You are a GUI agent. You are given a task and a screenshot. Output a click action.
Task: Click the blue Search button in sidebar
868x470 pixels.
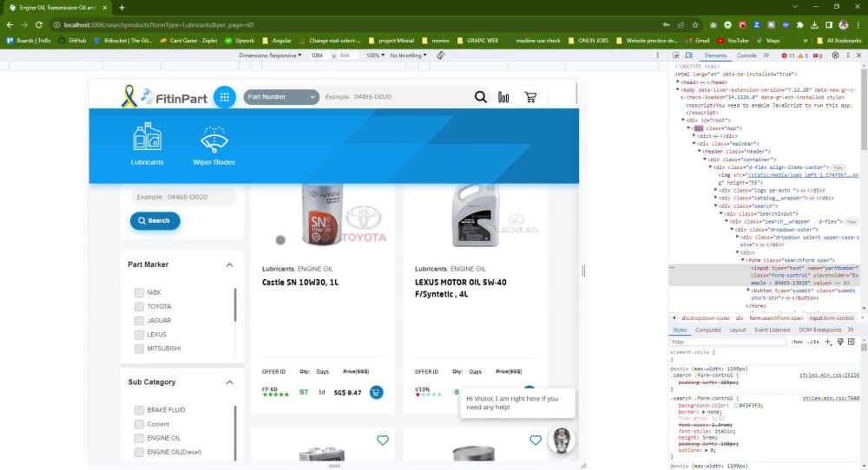[155, 220]
